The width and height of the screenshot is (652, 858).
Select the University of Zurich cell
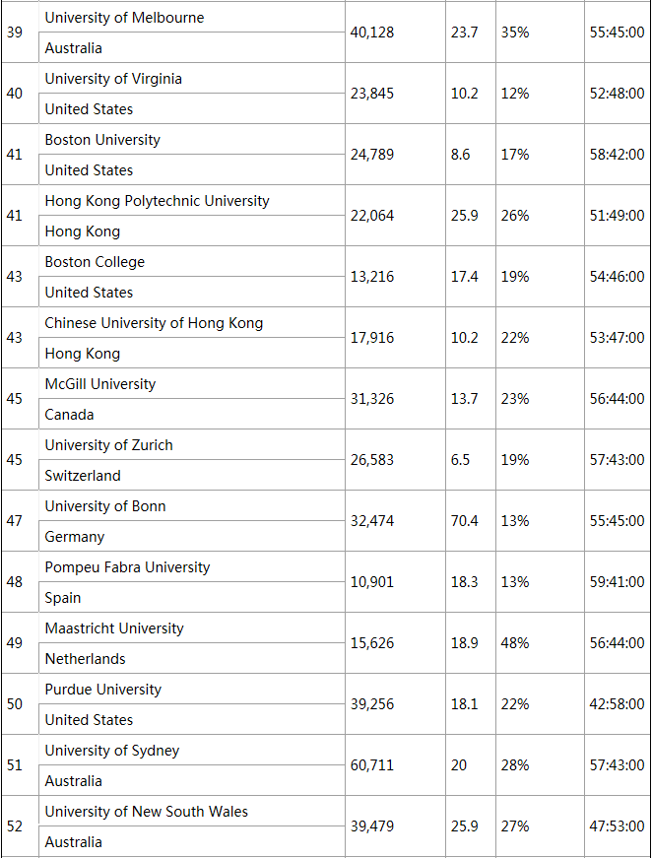tap(108, 445)
